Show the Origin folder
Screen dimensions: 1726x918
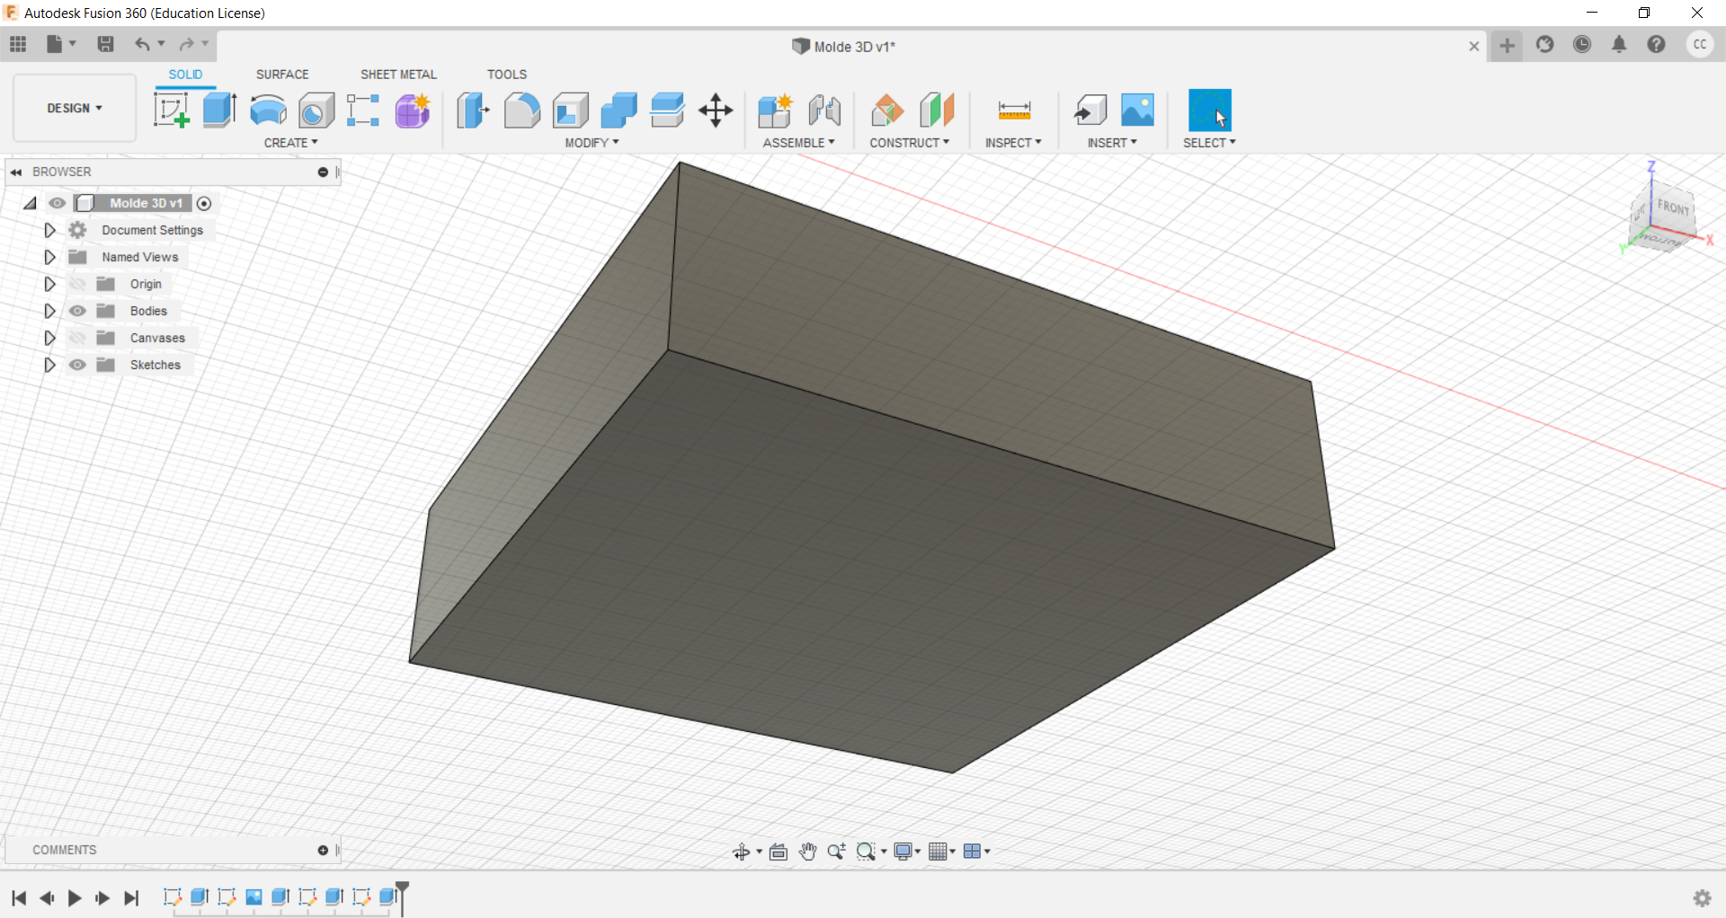click(x=78, y=284)
